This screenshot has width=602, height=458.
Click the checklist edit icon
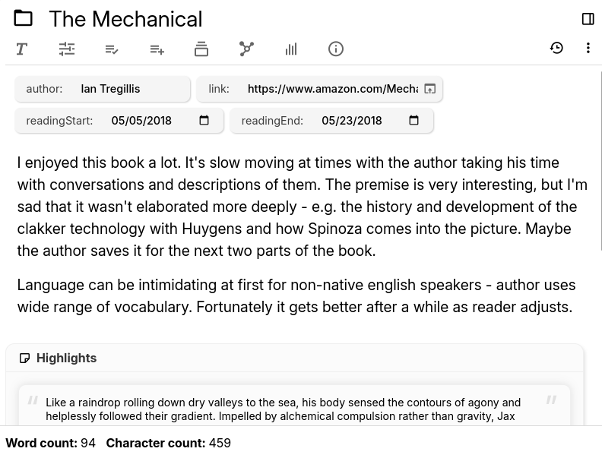click(112, 49)
